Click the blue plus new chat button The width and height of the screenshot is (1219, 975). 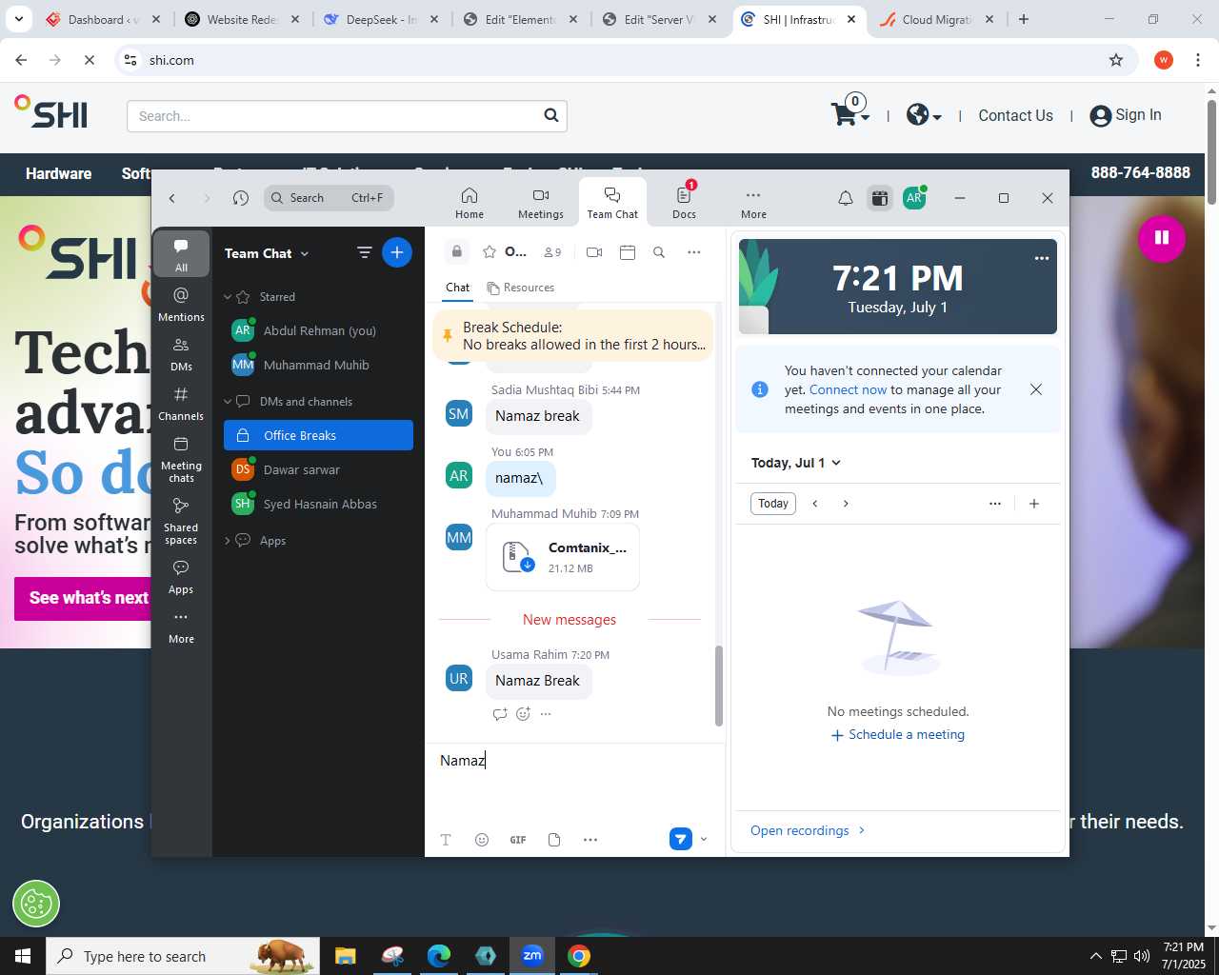(397, 252)
